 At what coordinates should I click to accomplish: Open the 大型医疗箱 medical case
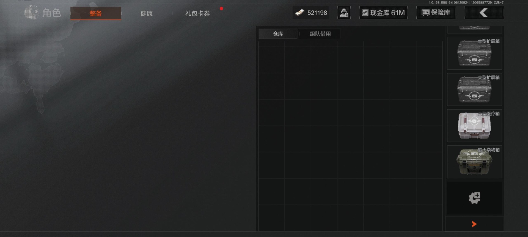(x=474, y=125)
